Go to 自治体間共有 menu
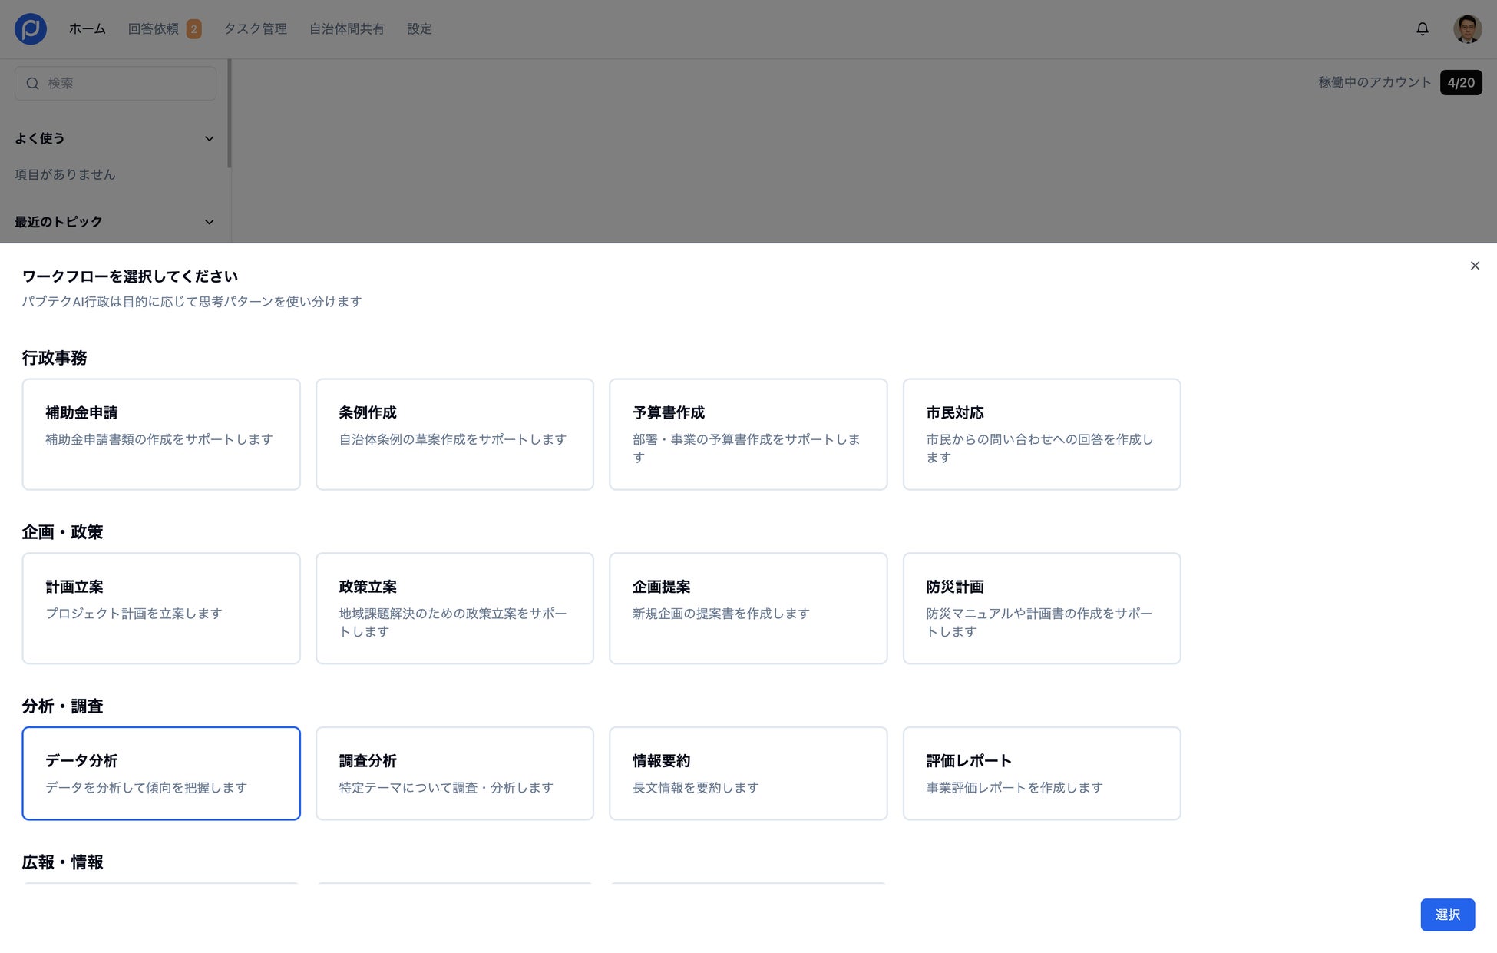This screenshot has width=1497, height=953. tap(346, 28)
